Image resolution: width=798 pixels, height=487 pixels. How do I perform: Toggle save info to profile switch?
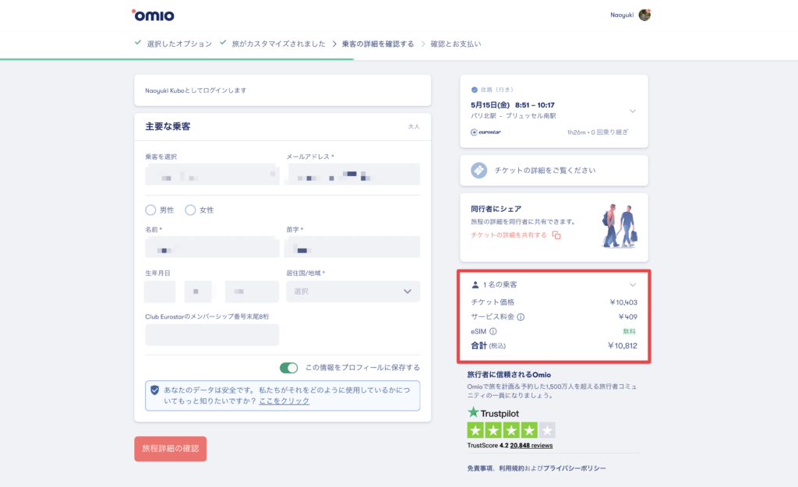tap(289, 368)
